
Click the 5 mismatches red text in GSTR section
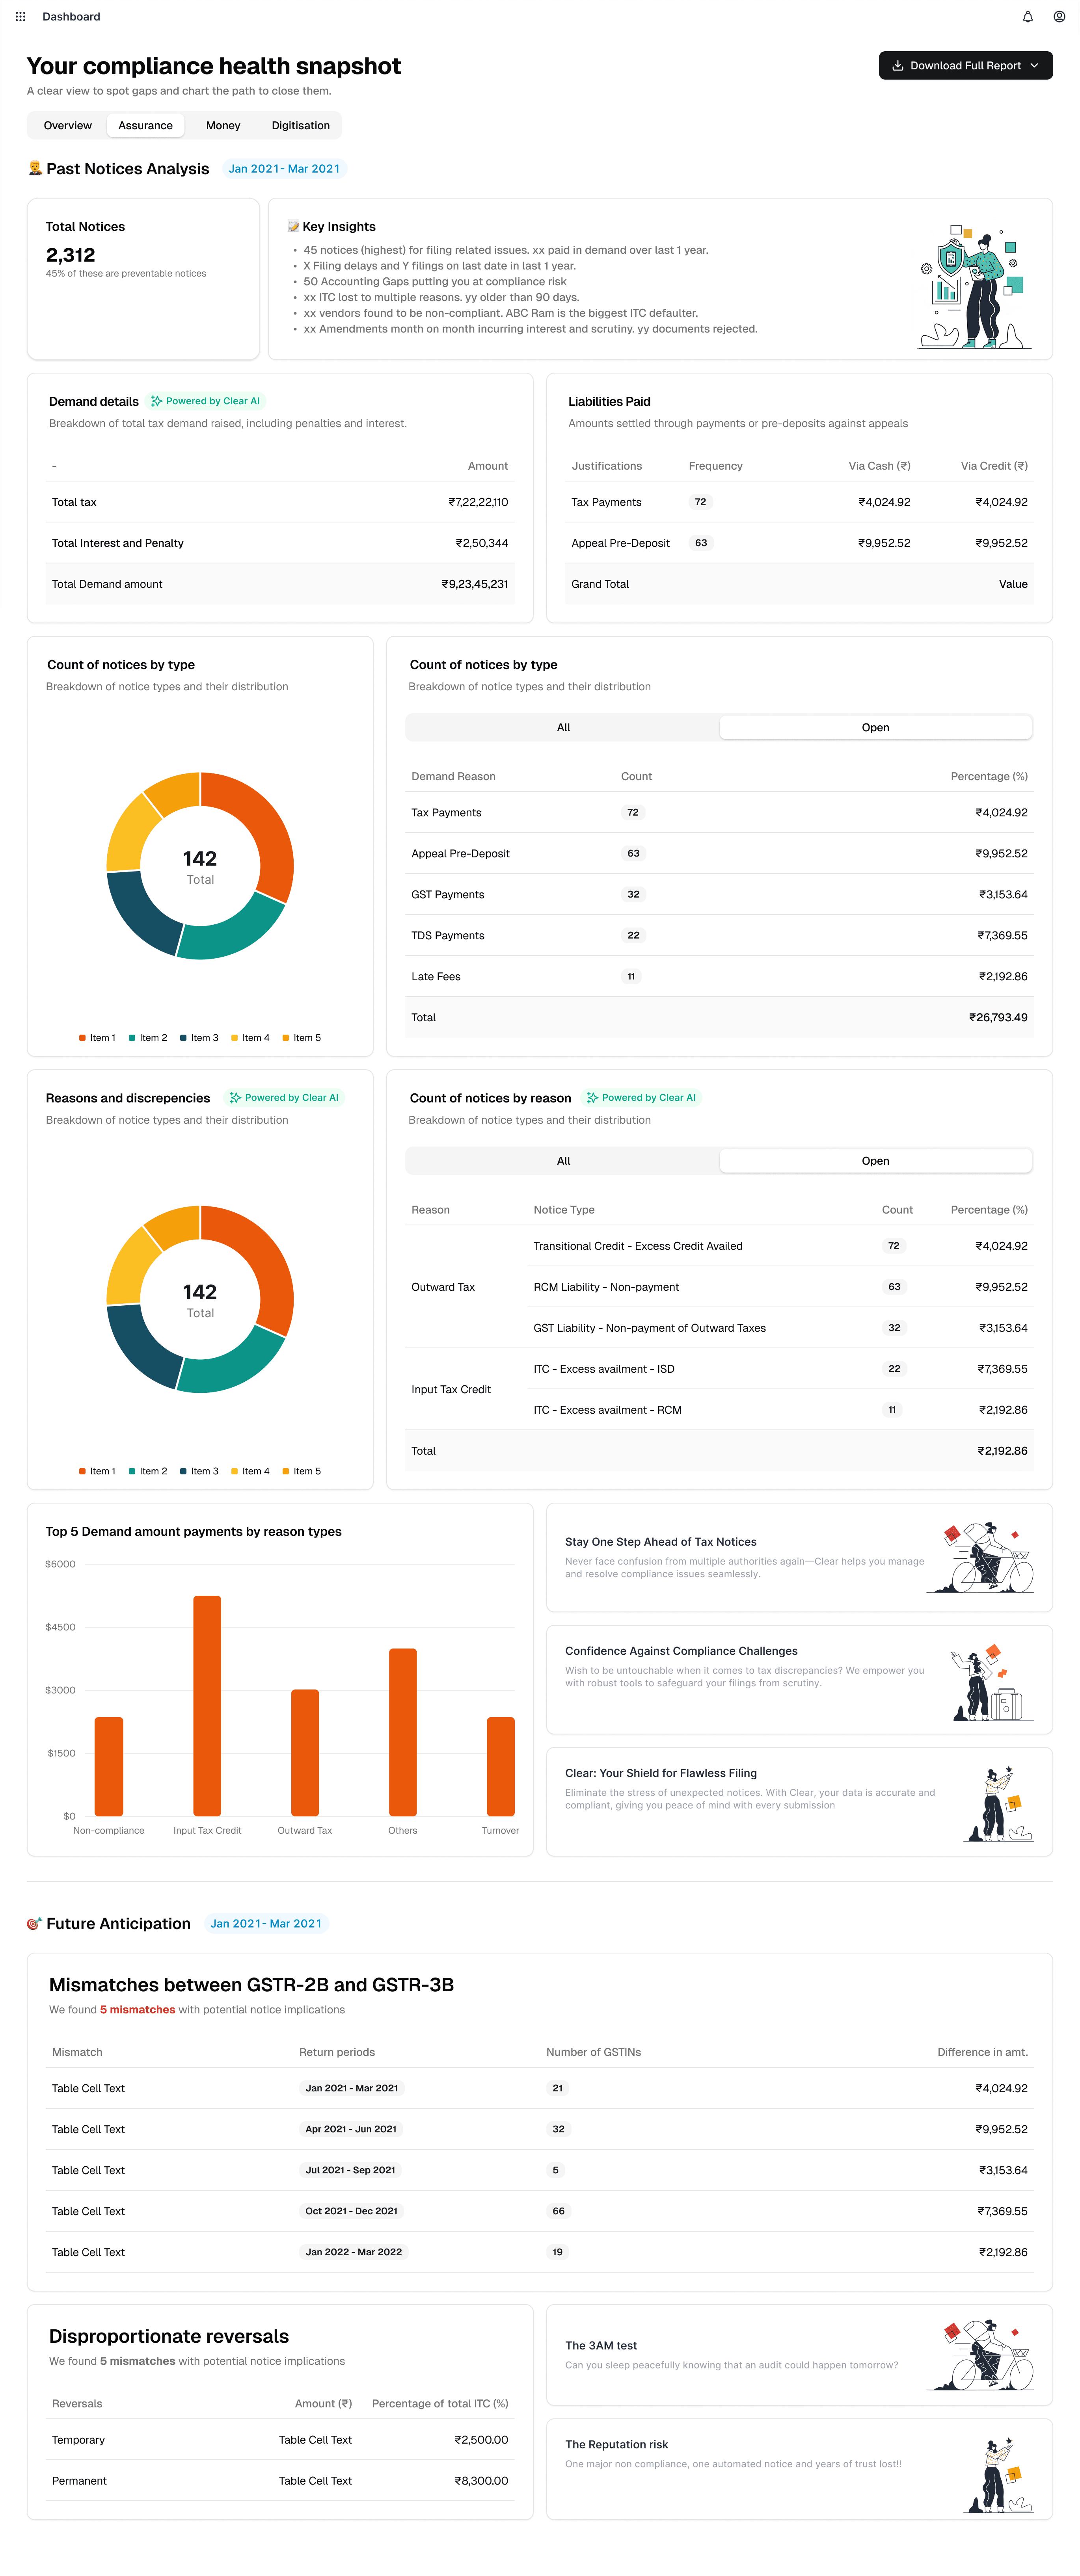137,2010
